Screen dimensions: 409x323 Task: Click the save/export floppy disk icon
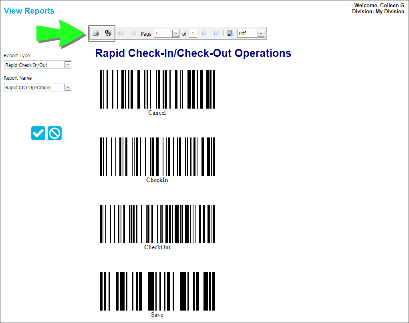(x=230, y=33)
